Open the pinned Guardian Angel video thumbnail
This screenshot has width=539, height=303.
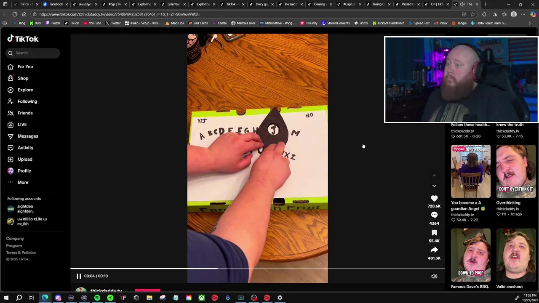(x=471, y=171)
